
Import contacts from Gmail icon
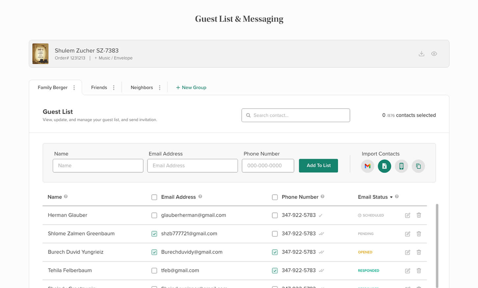[x=367, y=166]
